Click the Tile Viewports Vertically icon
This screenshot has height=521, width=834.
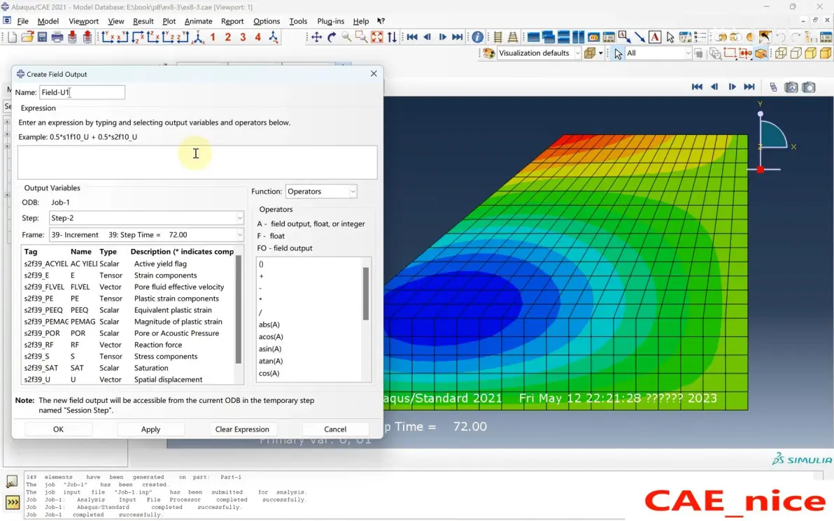tap(578, 37)
